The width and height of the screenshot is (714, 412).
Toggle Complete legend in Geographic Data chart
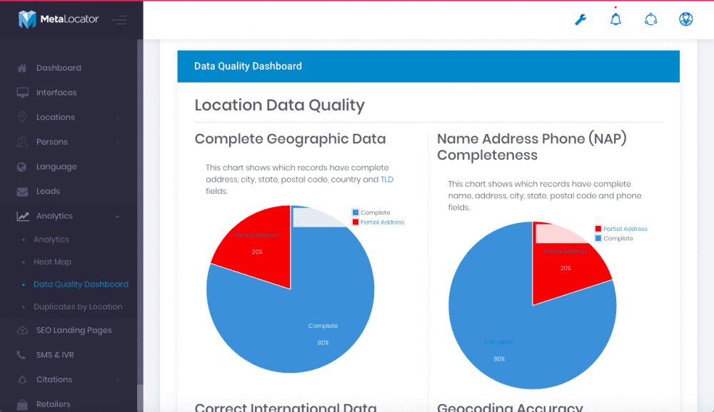[371, 212]
